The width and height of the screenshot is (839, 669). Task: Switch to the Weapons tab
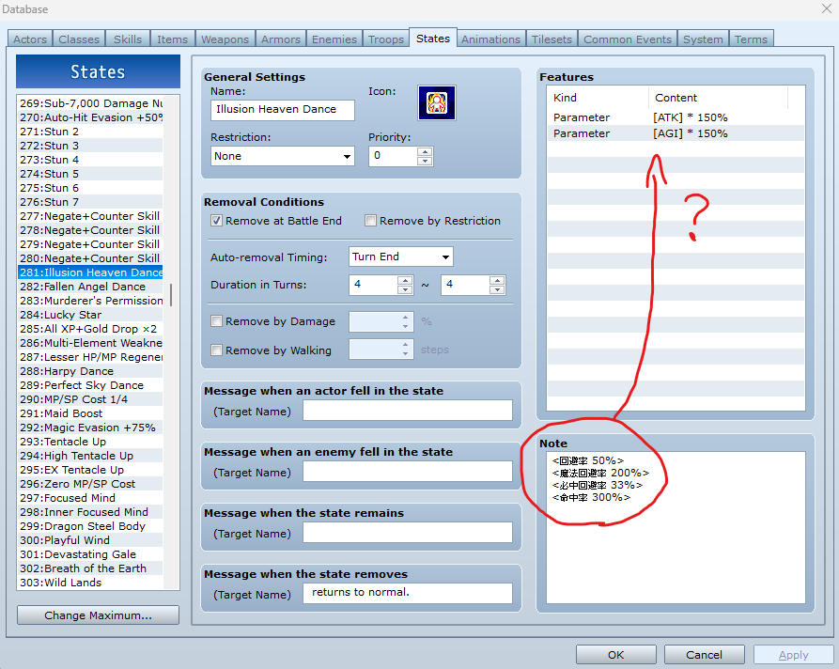[225, 39]
